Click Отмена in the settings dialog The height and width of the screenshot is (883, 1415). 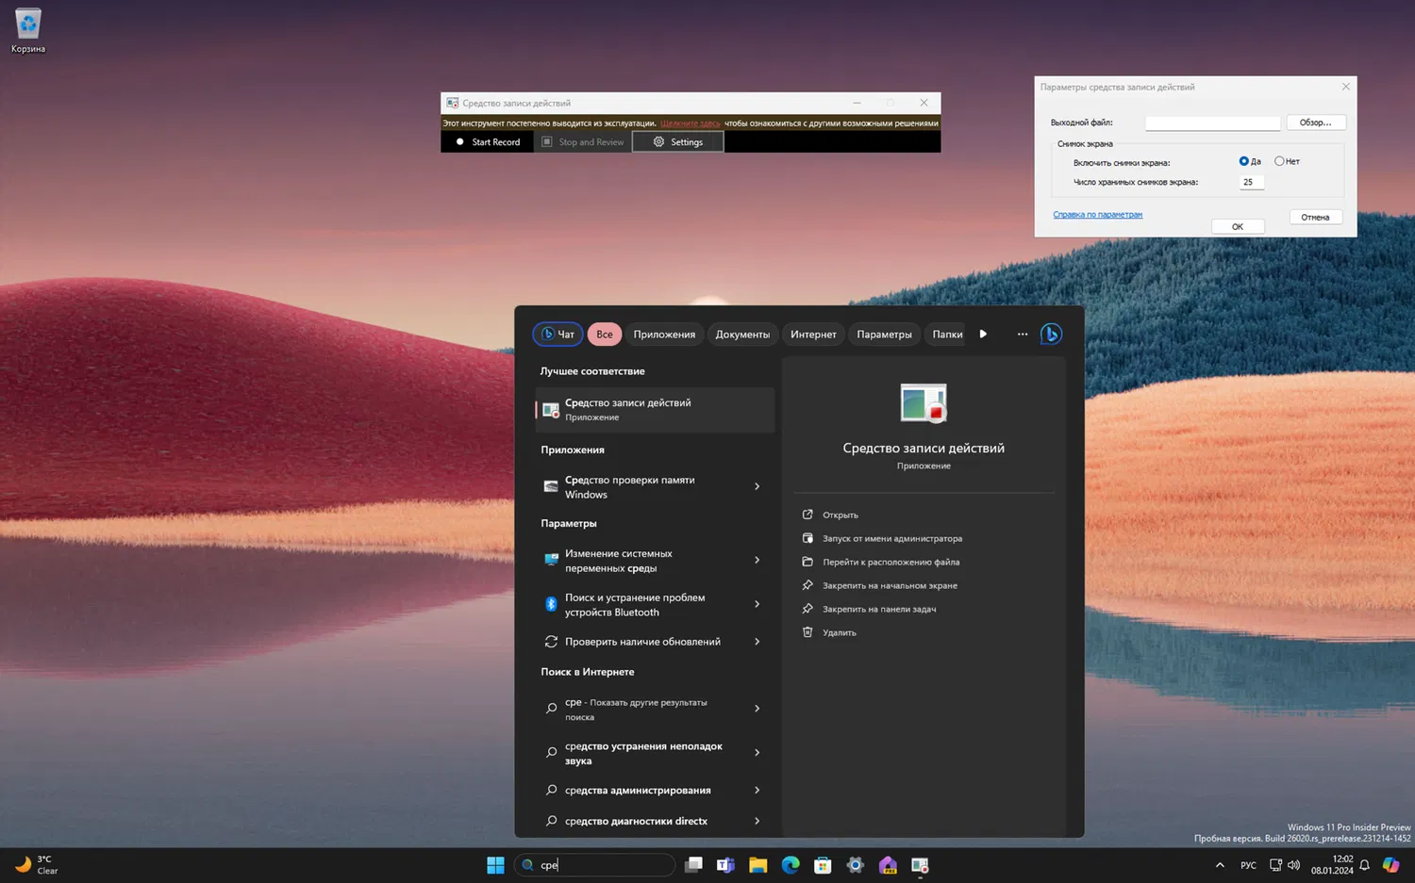coord(1315,217)
